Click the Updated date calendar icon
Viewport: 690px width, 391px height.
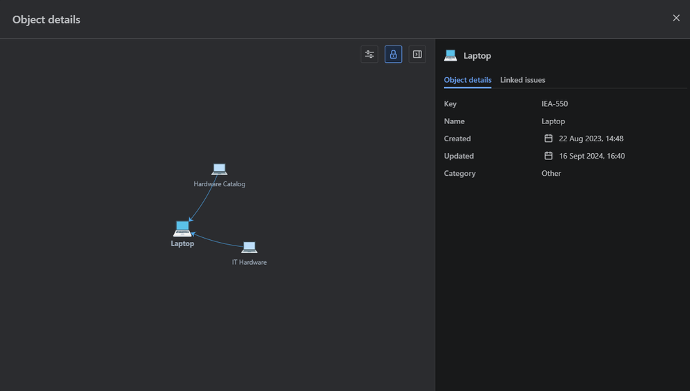tap(548, 156)
